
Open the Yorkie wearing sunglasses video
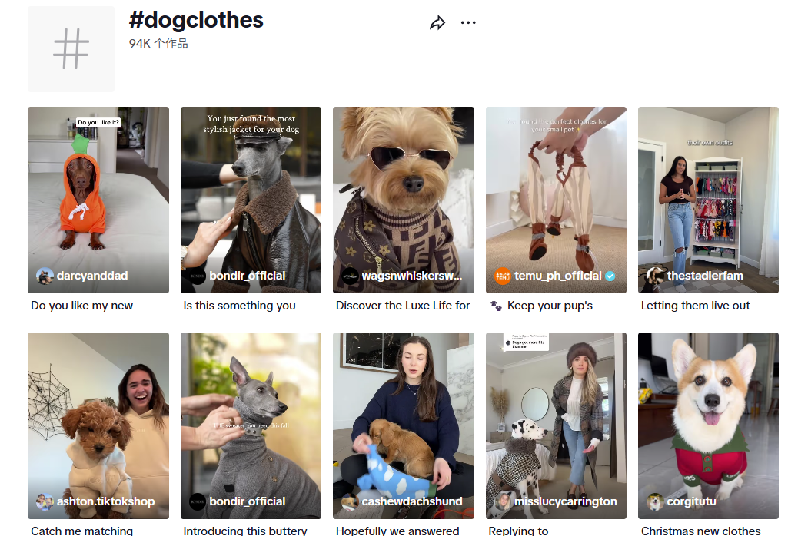tap(403, 192)
